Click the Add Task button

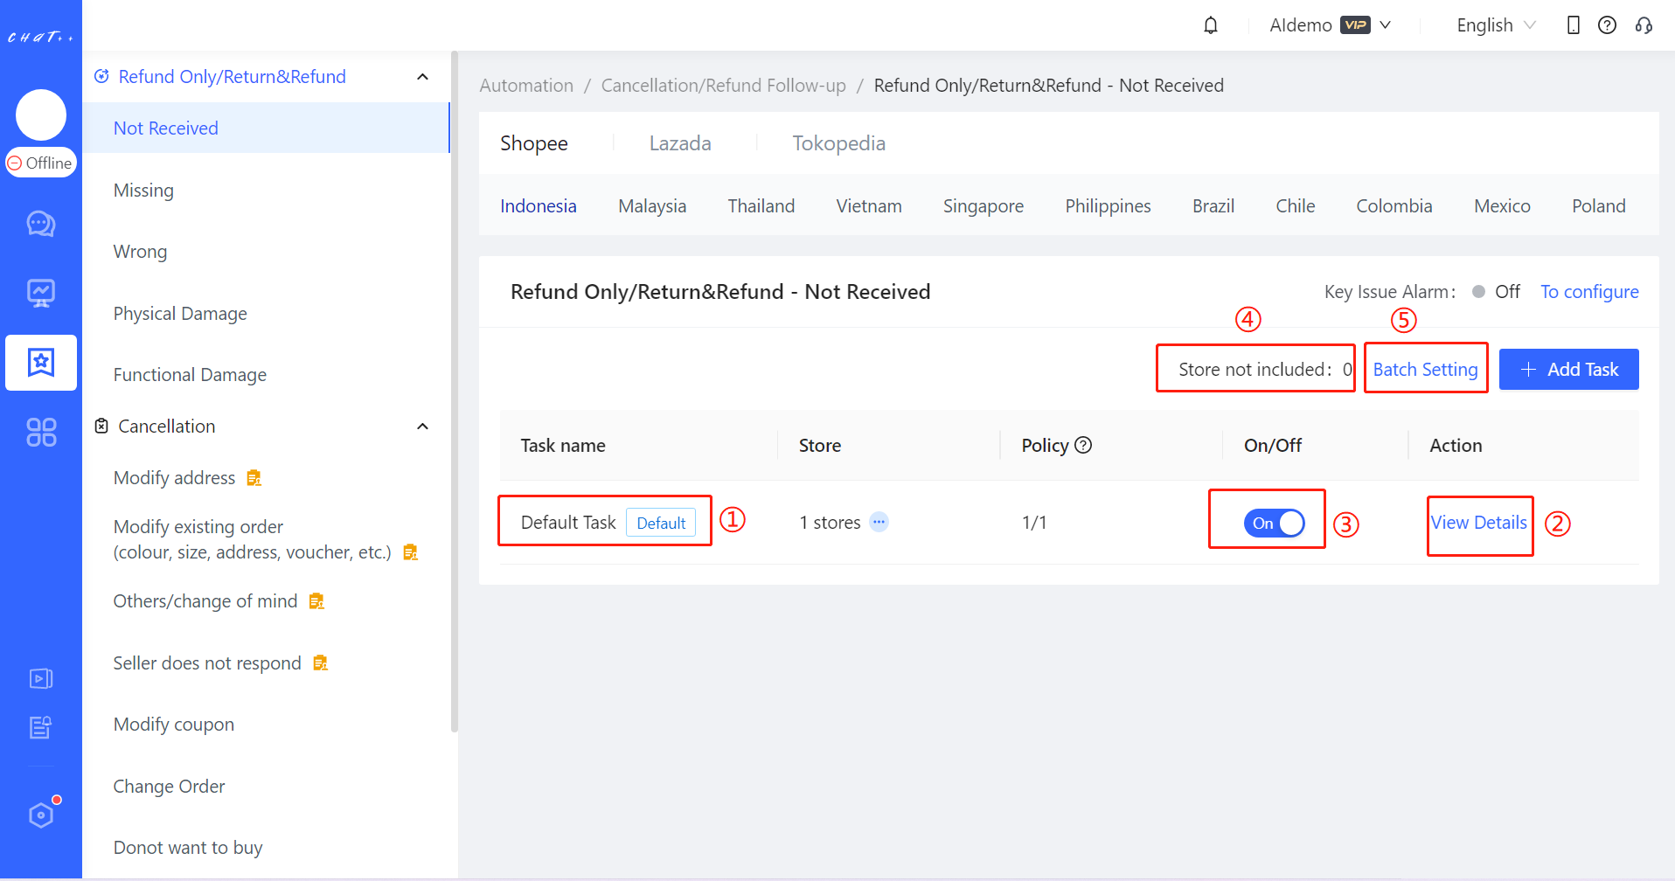(x=1569, y=370)
